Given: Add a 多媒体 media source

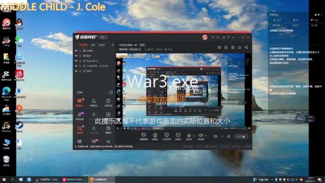Looking at the screenshot, I should pos(178,137).
